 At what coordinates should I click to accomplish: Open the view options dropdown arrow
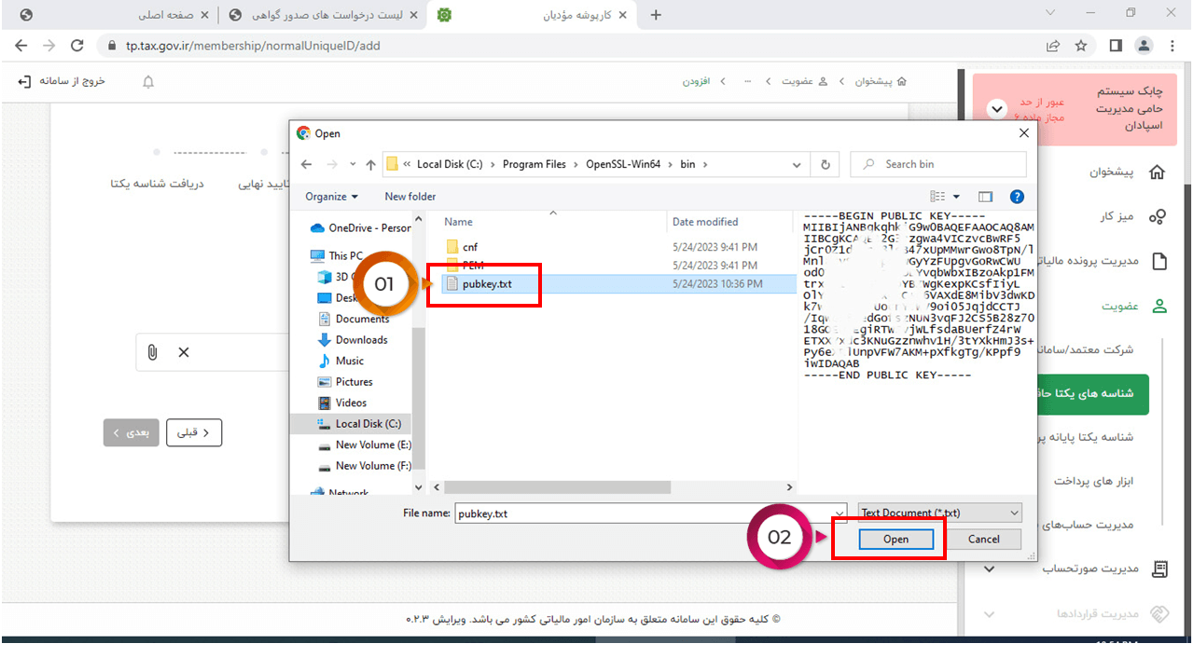pyautogui.click(x=956, y=197)
